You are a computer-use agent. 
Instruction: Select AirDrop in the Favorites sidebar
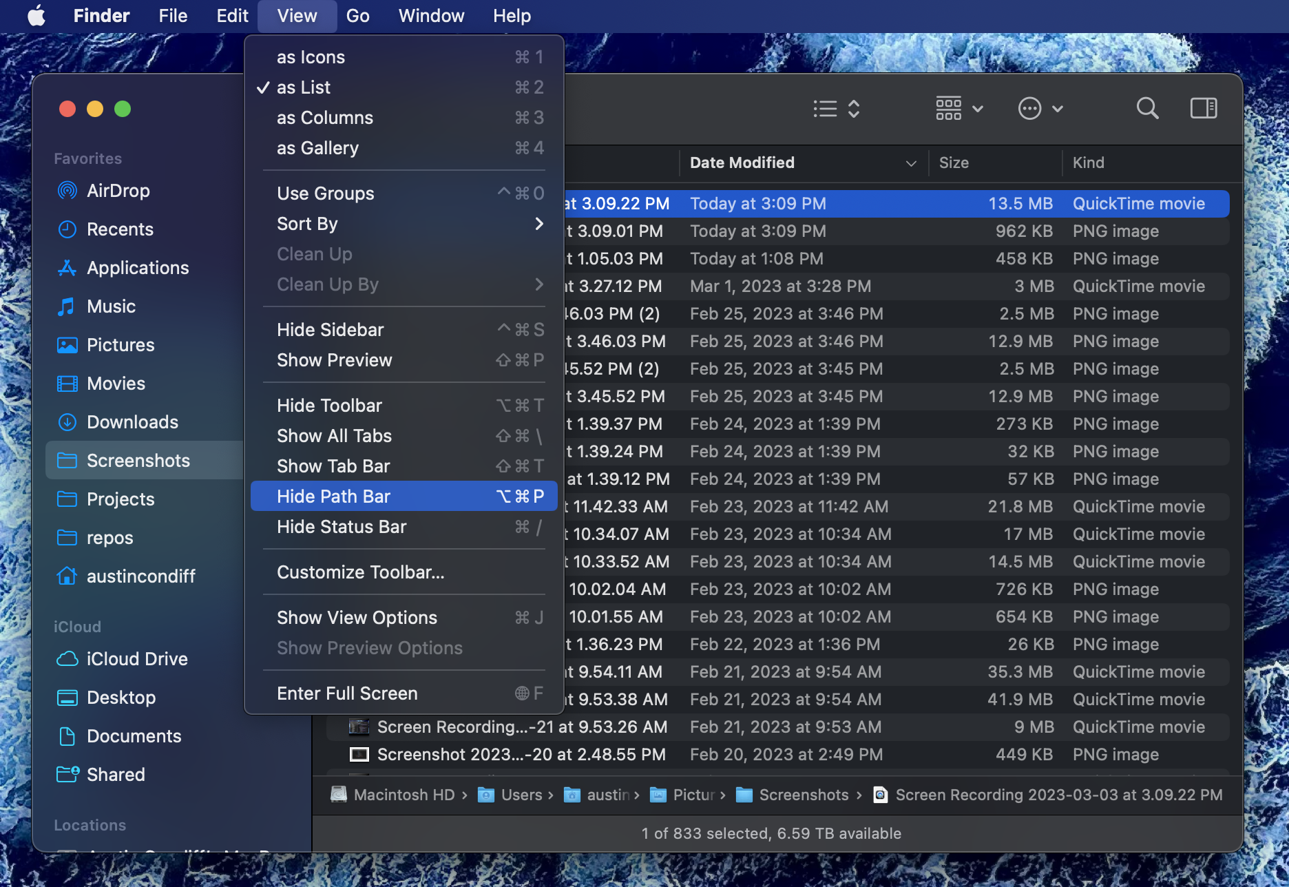[x=118, y=191]
